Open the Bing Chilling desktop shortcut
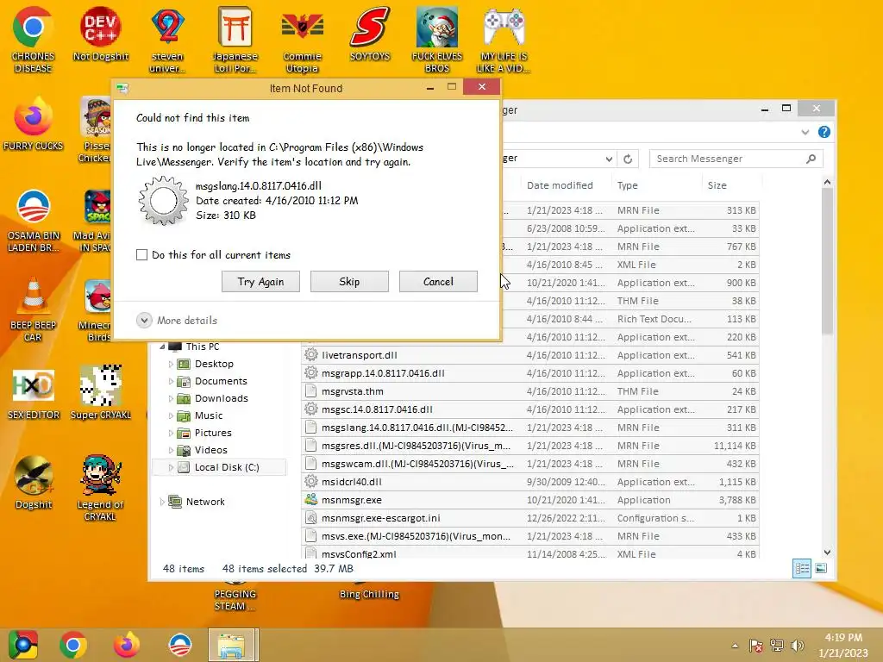883x662 pixels. [369, 595]
